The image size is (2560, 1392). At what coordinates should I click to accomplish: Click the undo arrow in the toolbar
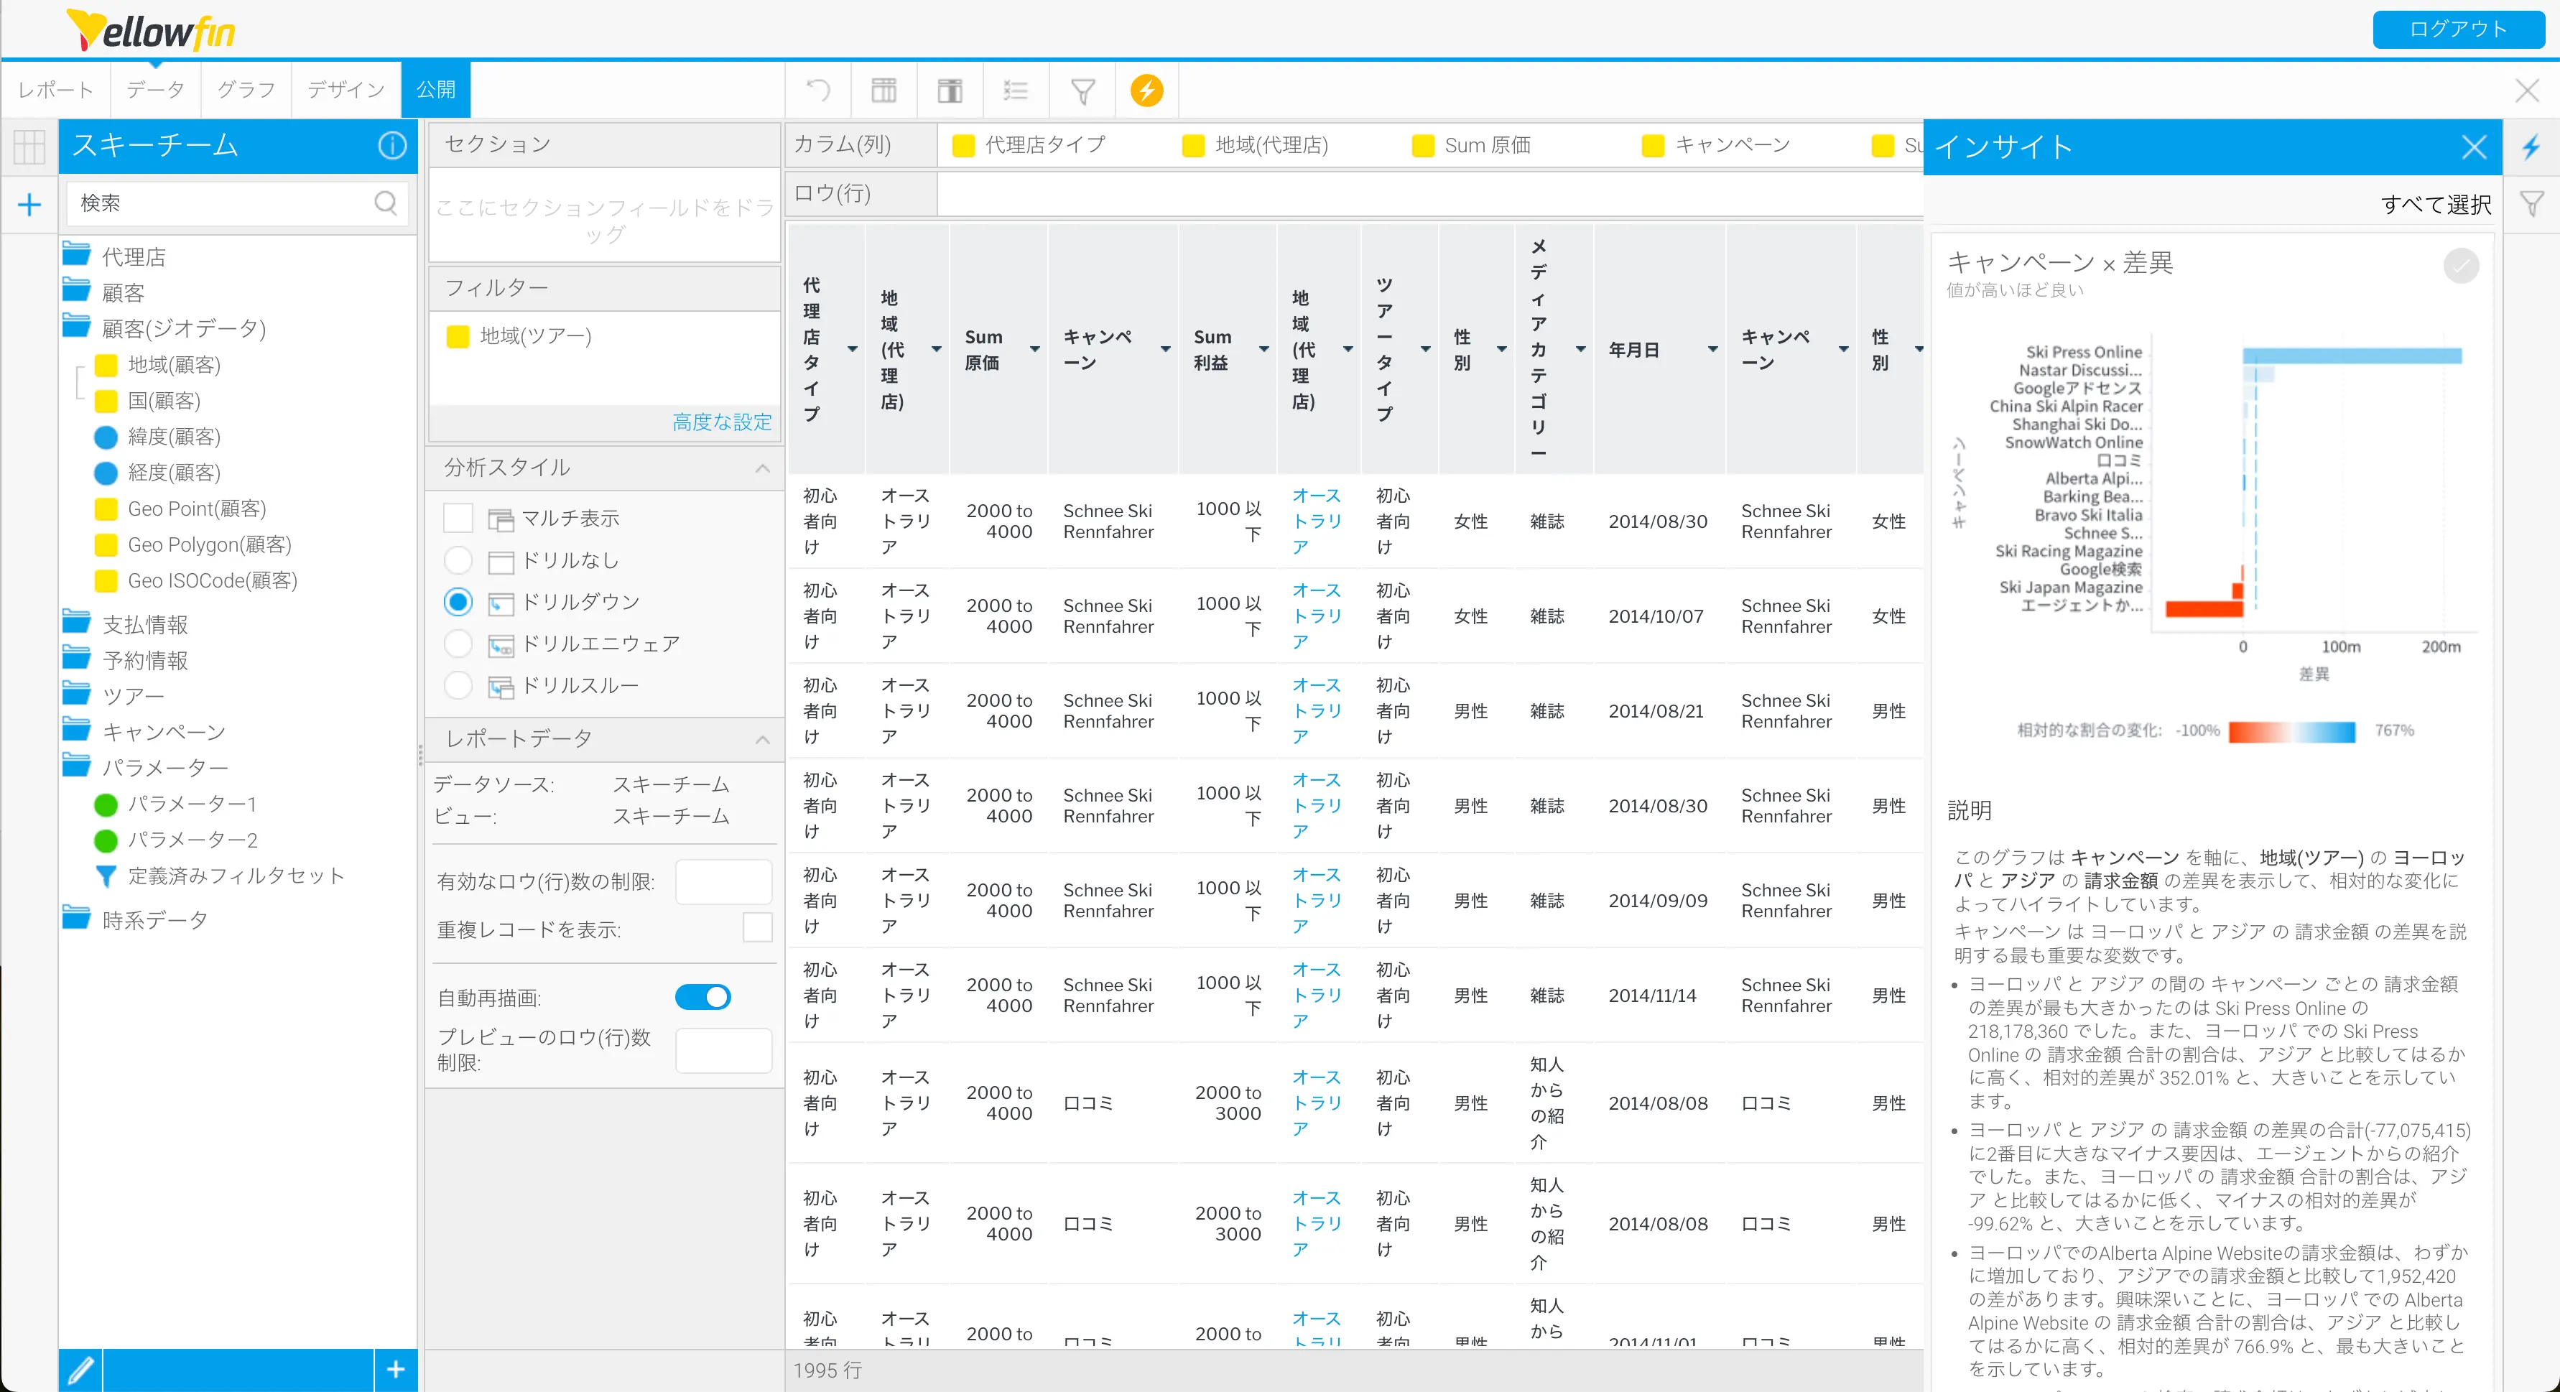pos(818,91)
